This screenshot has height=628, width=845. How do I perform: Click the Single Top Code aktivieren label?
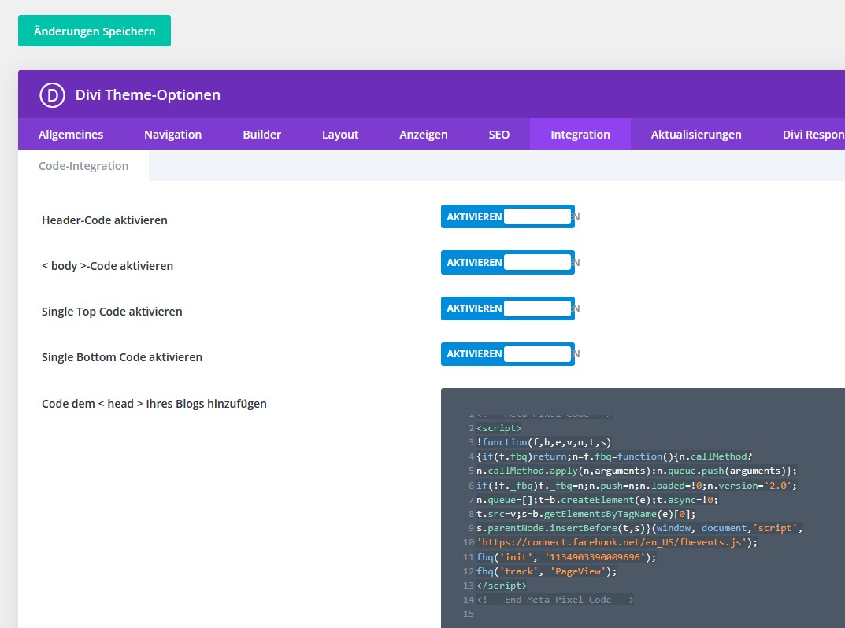point(112,312)
